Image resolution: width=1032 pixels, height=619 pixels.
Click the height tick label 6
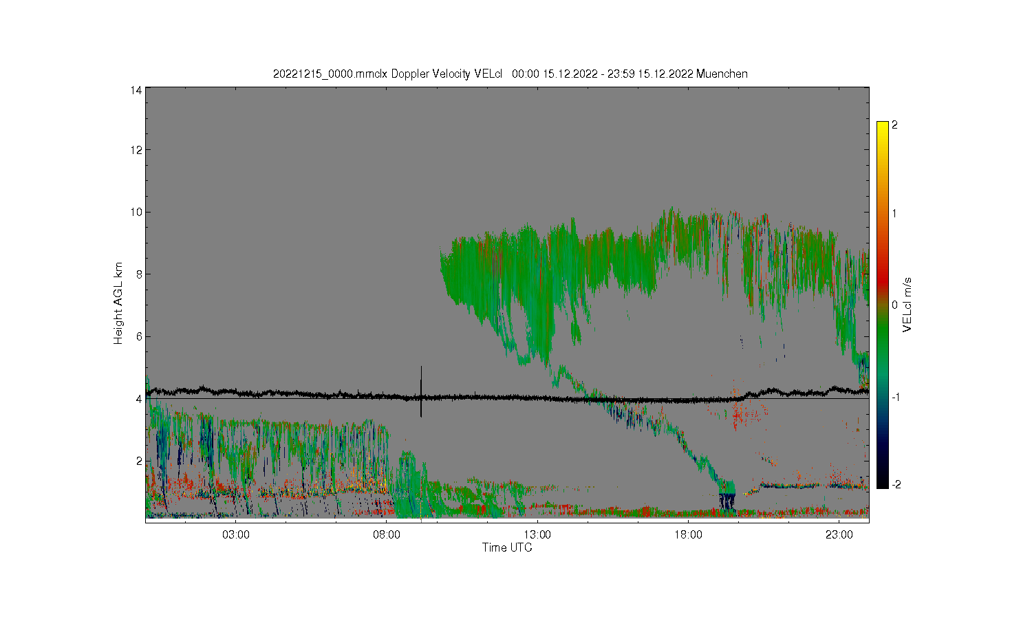139,336
